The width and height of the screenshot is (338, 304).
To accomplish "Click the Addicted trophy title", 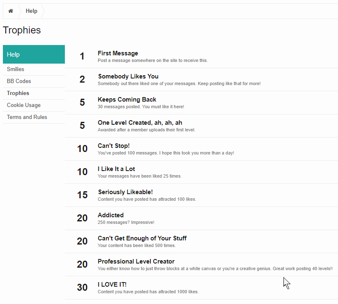I will pyautogui.click(x=111, y=215).
